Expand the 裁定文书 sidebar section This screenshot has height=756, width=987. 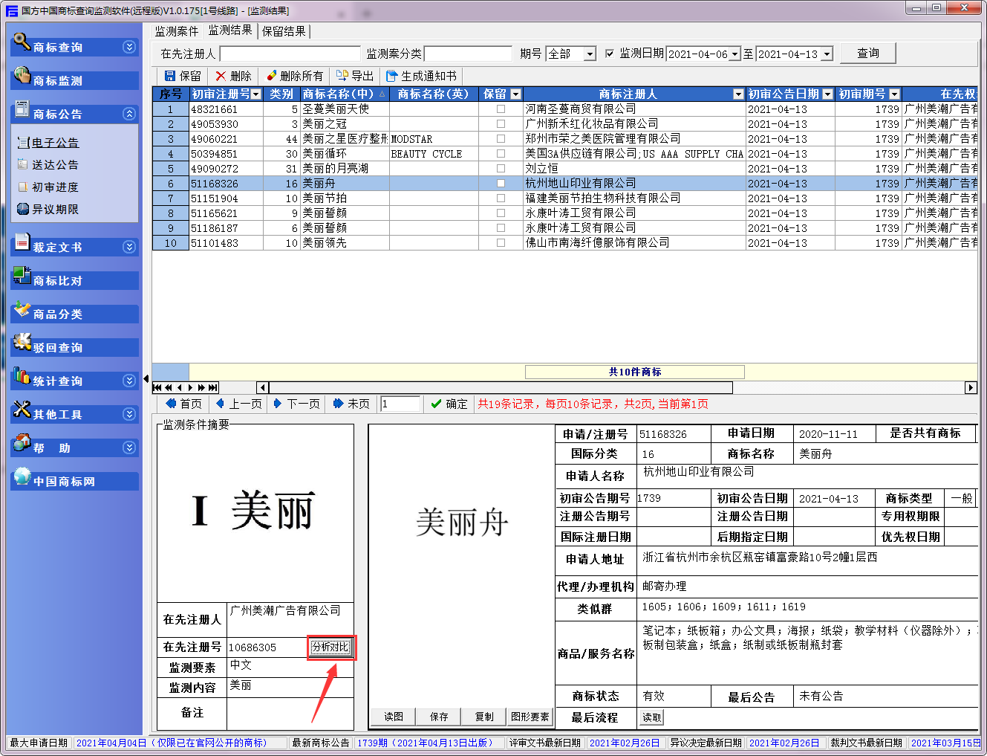click(129, 247)
